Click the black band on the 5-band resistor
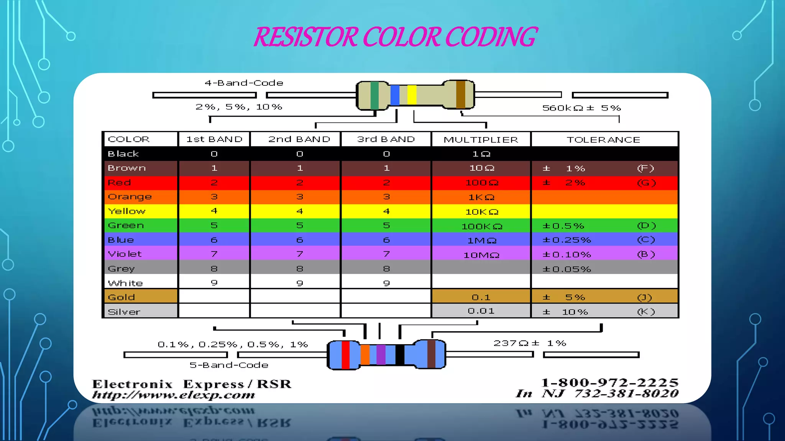The height and width of the screenshot is (441, 785). tap(400, 354)
